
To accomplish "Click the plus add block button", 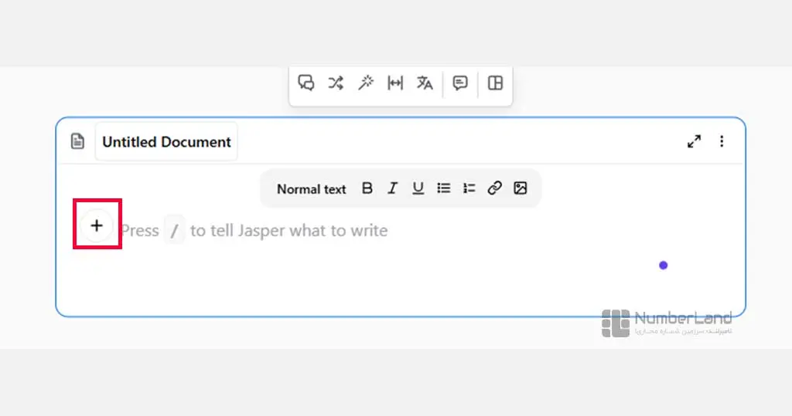I will [x=97, y=225].
